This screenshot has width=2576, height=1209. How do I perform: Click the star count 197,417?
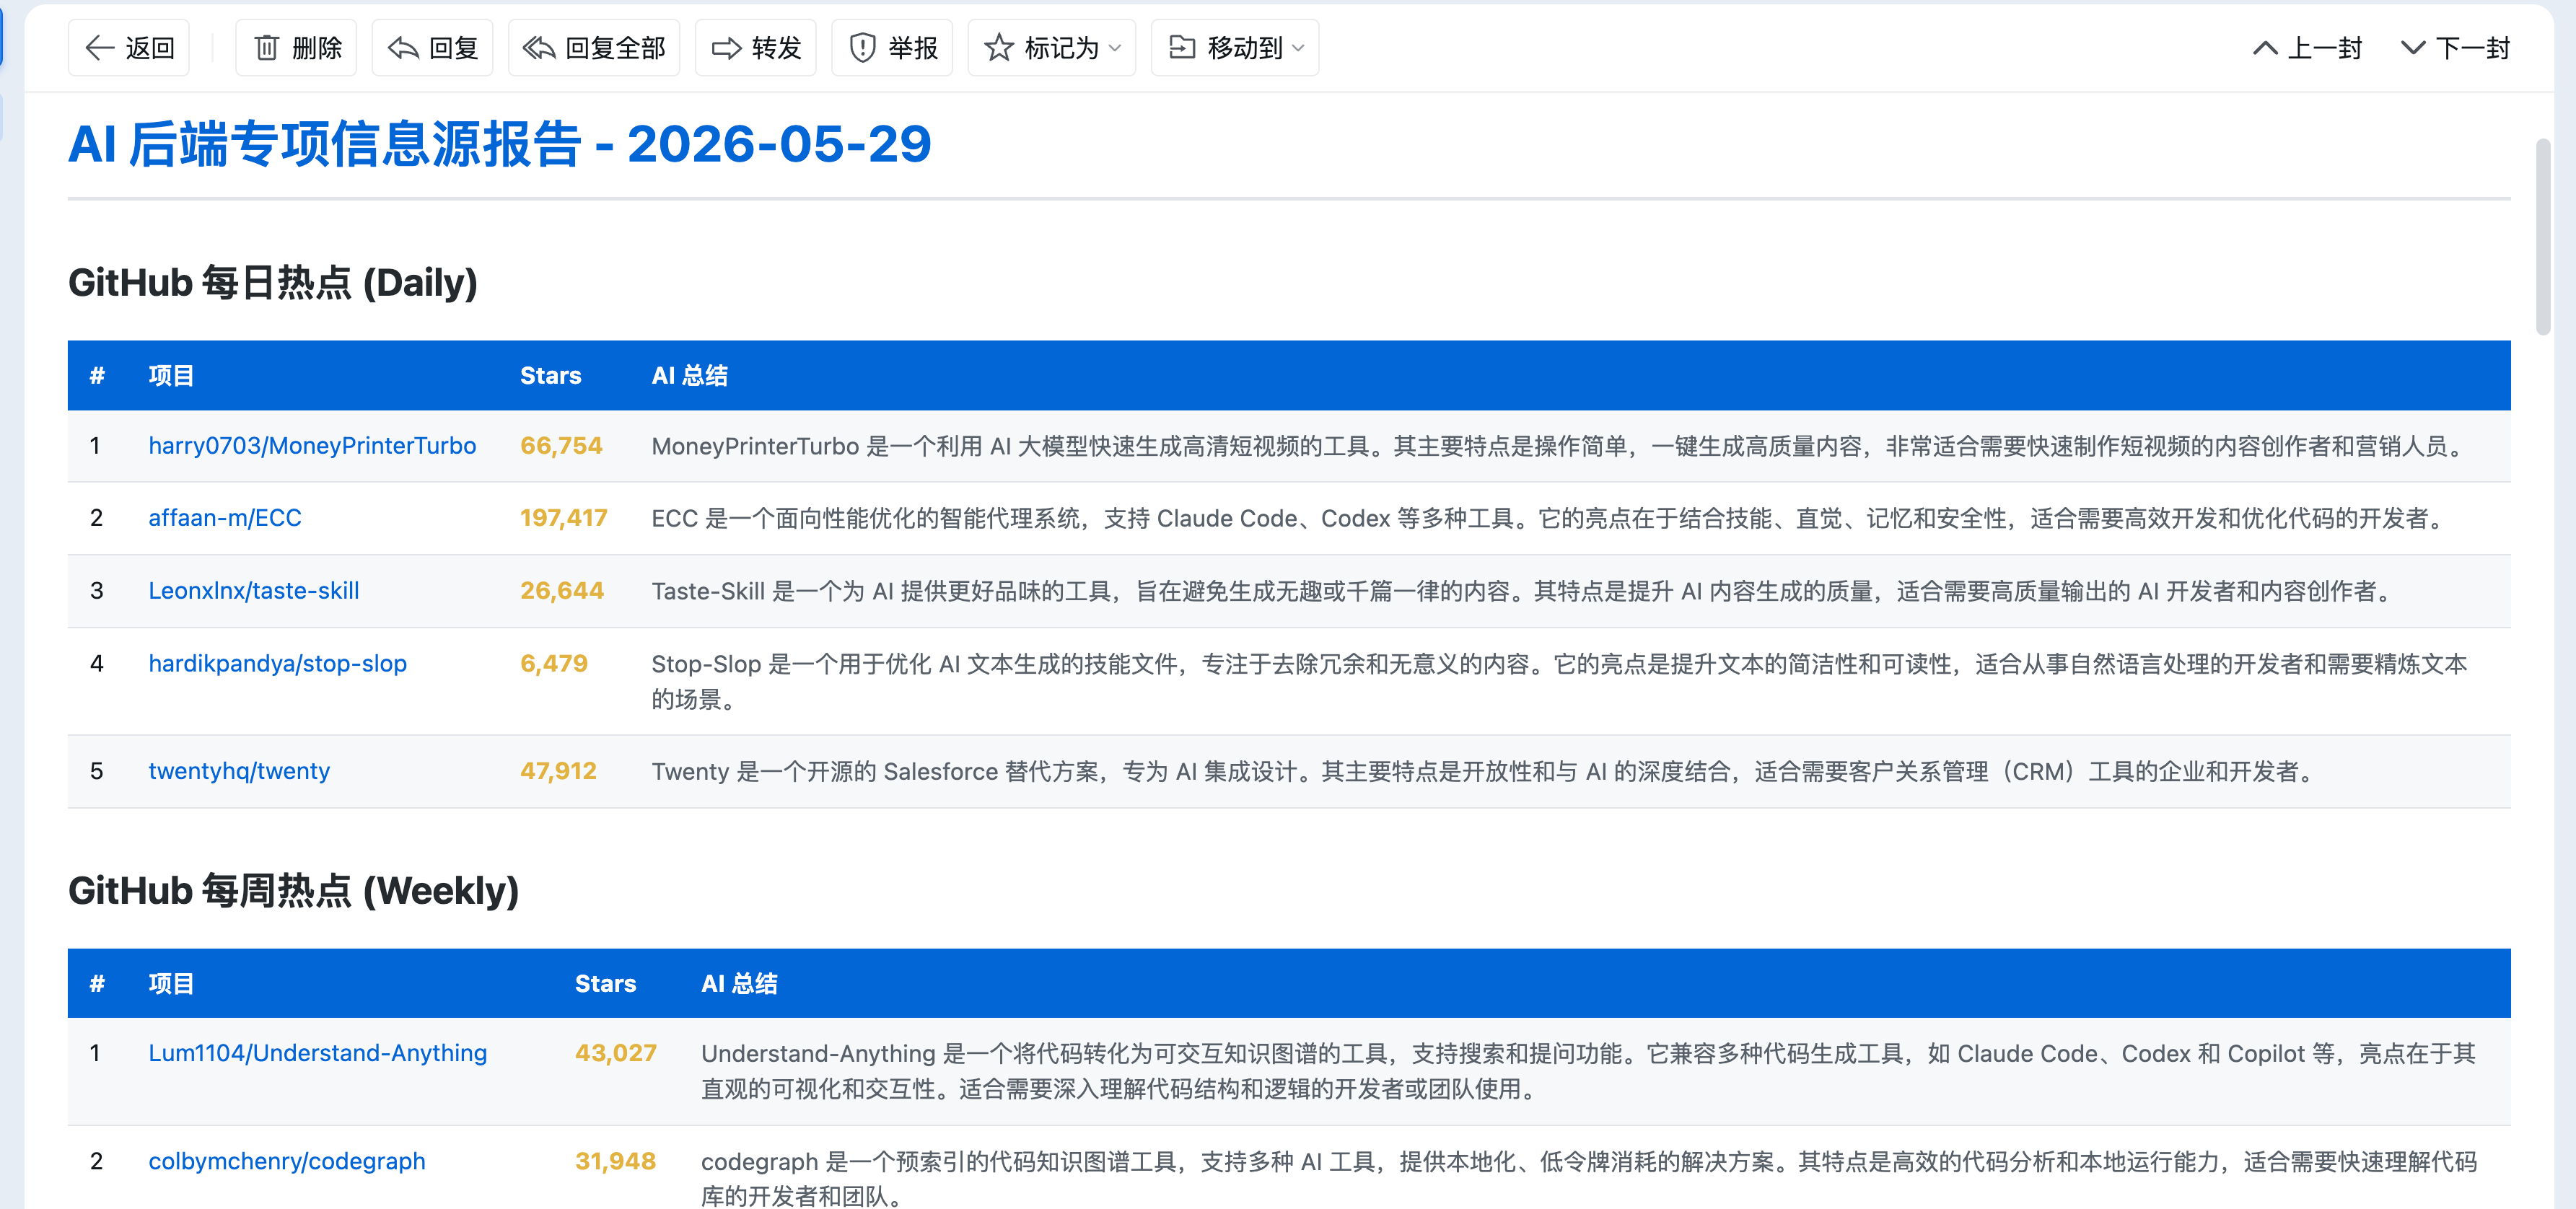pyautogui.click(x=564, y=518)
